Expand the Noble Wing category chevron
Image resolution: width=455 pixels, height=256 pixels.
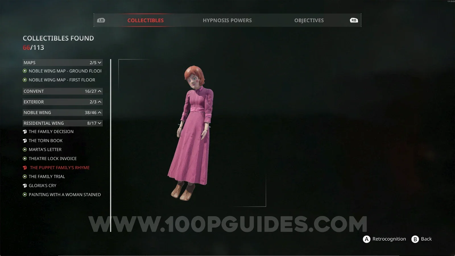tap(100, 113)
